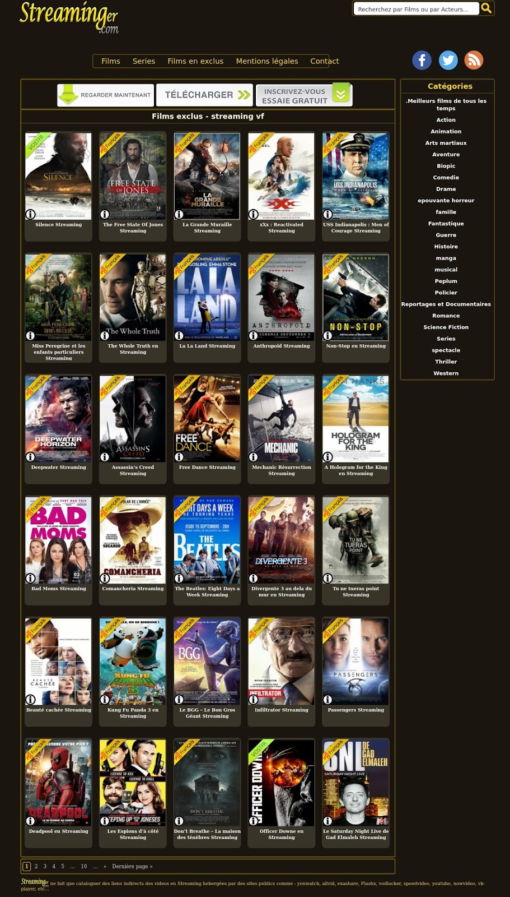Jump to Dernière page link
This screenshot has height=897, width=510.
[x=132, y=866]
